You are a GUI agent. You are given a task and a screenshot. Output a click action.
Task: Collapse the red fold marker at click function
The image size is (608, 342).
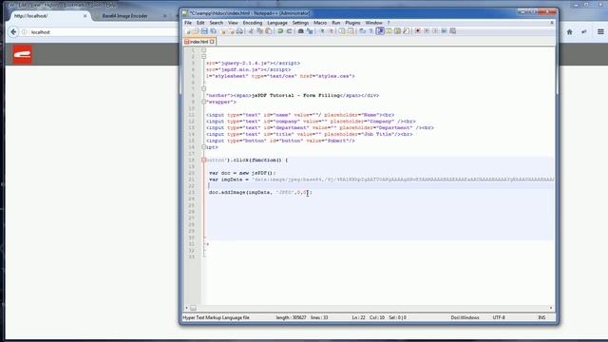(x=204, y=160)
